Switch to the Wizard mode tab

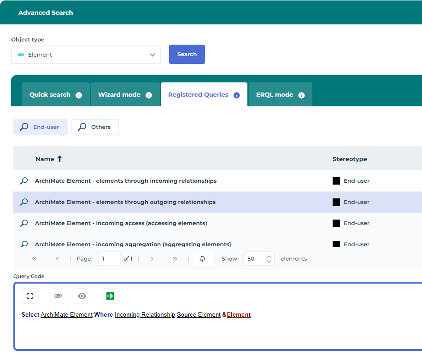tap(119, 95)
